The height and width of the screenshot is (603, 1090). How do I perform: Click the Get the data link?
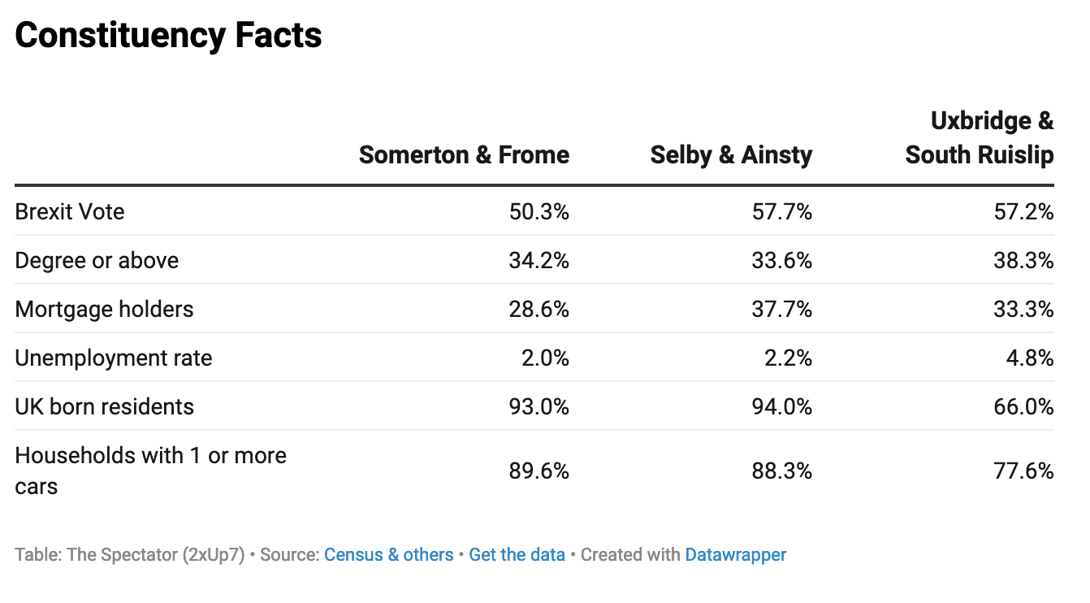[517, 555]
